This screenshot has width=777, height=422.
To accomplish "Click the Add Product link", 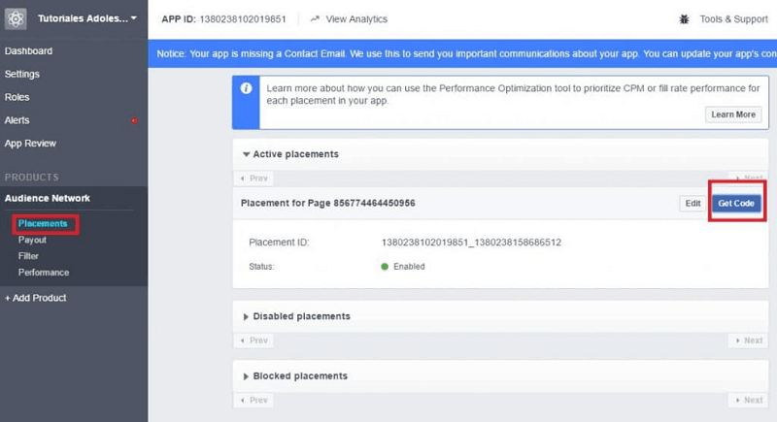I will (36, 298).
